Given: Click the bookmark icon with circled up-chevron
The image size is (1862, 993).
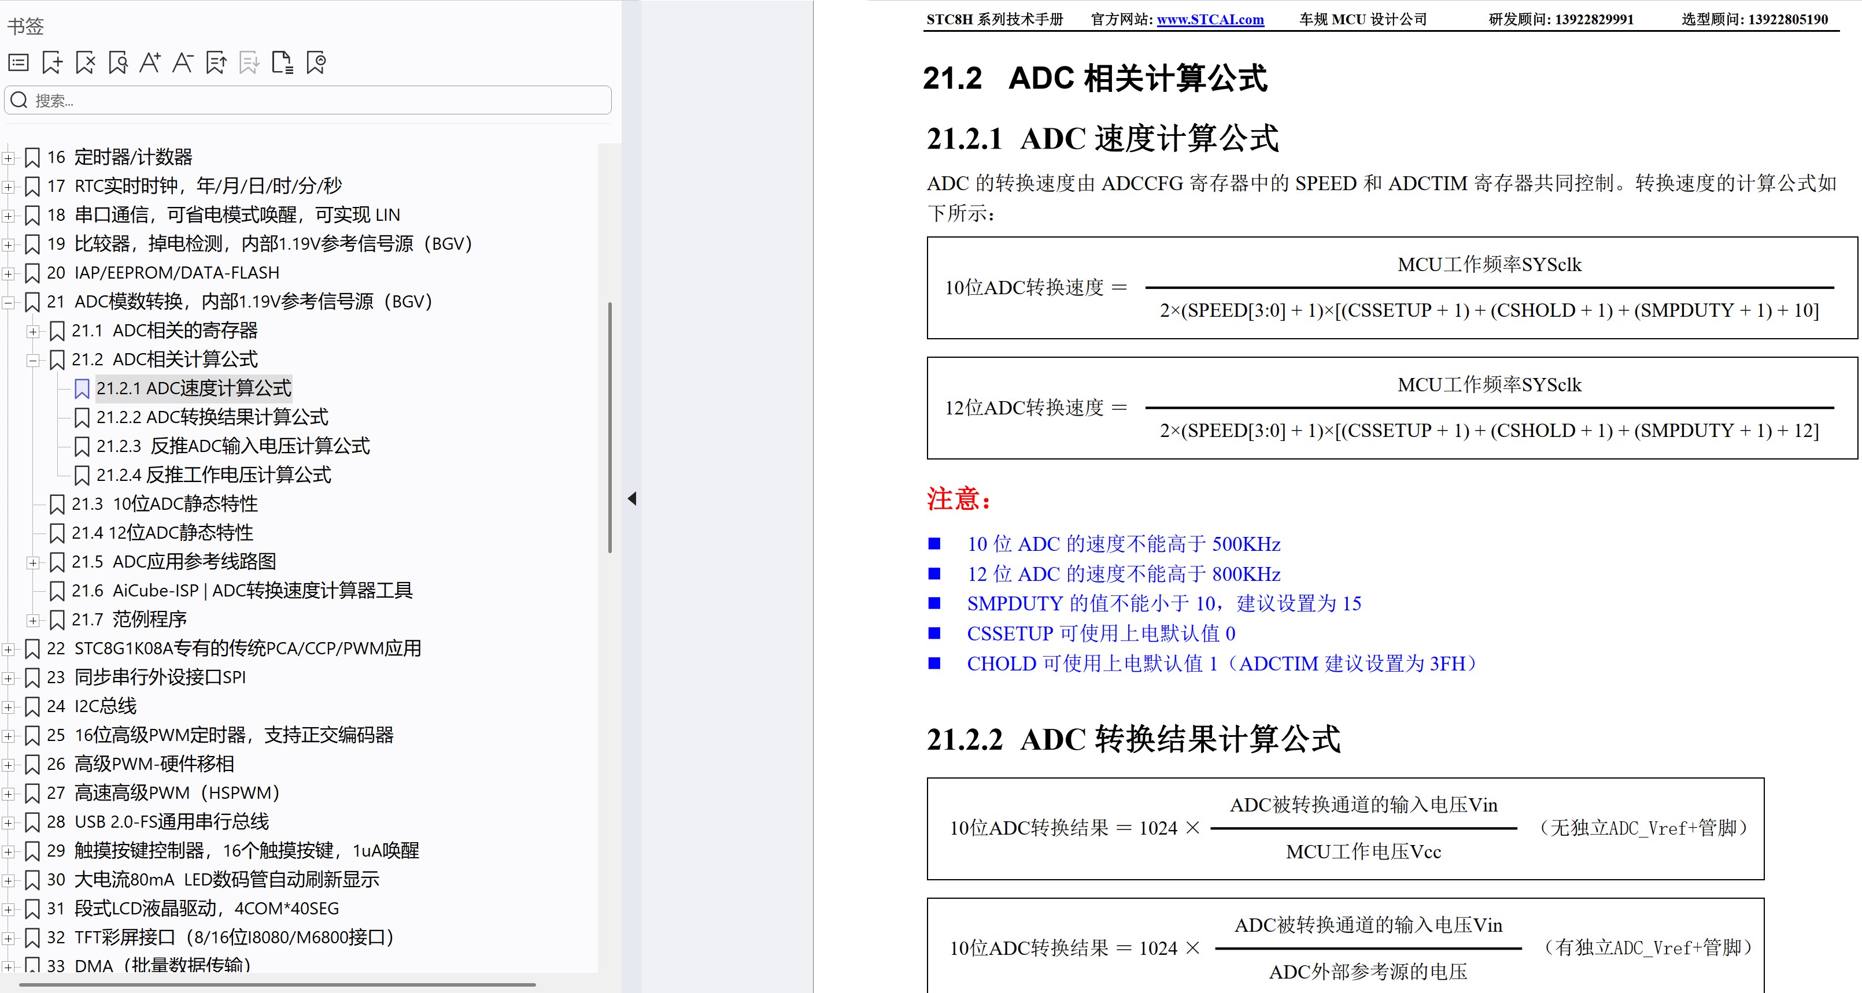Looking at the screenshot, I should coord(316,63).
